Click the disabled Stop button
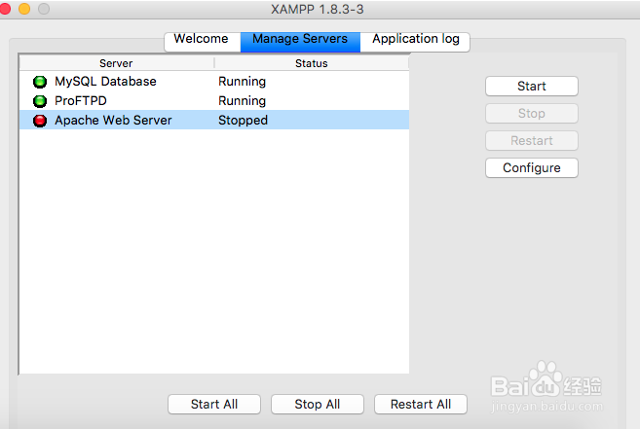Viewport: 640px width, 429px height. (x=532, y=114)
